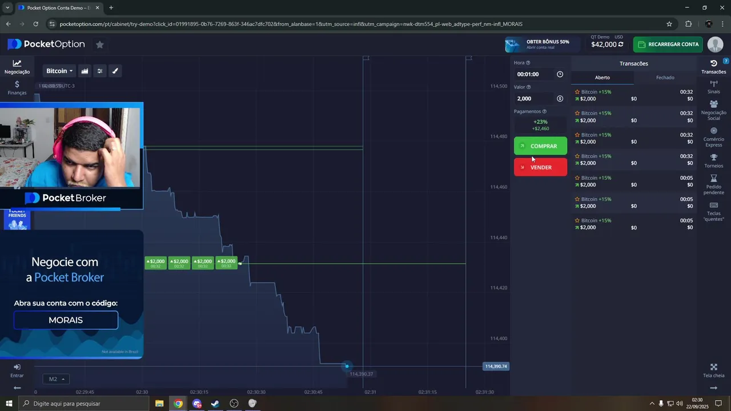Open the notification center icon

(x=718, y=404)
